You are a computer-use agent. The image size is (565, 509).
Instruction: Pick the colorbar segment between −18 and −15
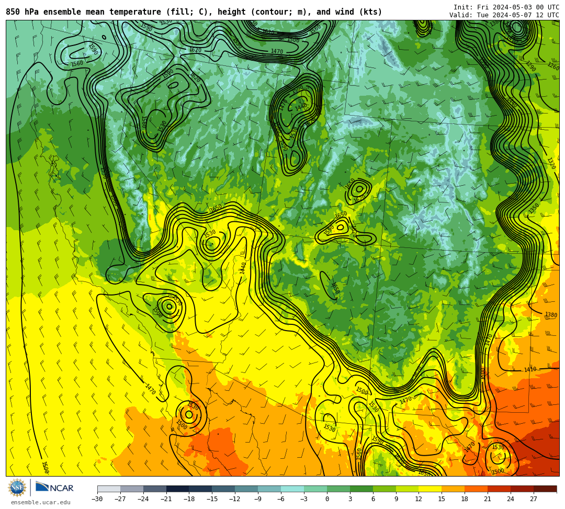coord(200,489)
